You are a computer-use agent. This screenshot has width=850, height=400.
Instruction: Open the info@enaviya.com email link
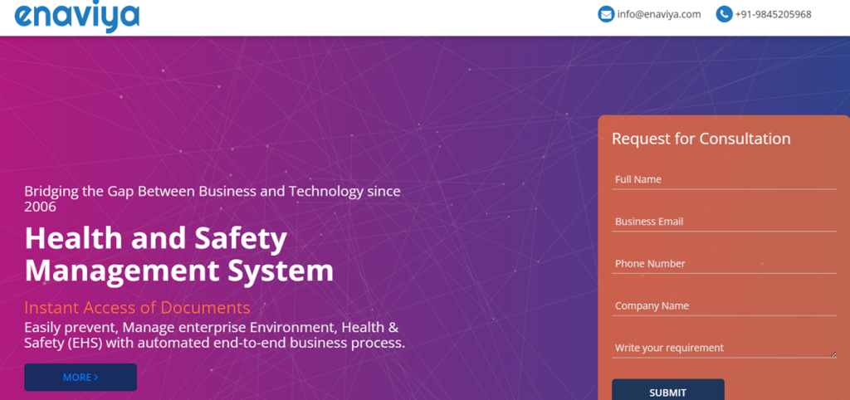[658, 15]
